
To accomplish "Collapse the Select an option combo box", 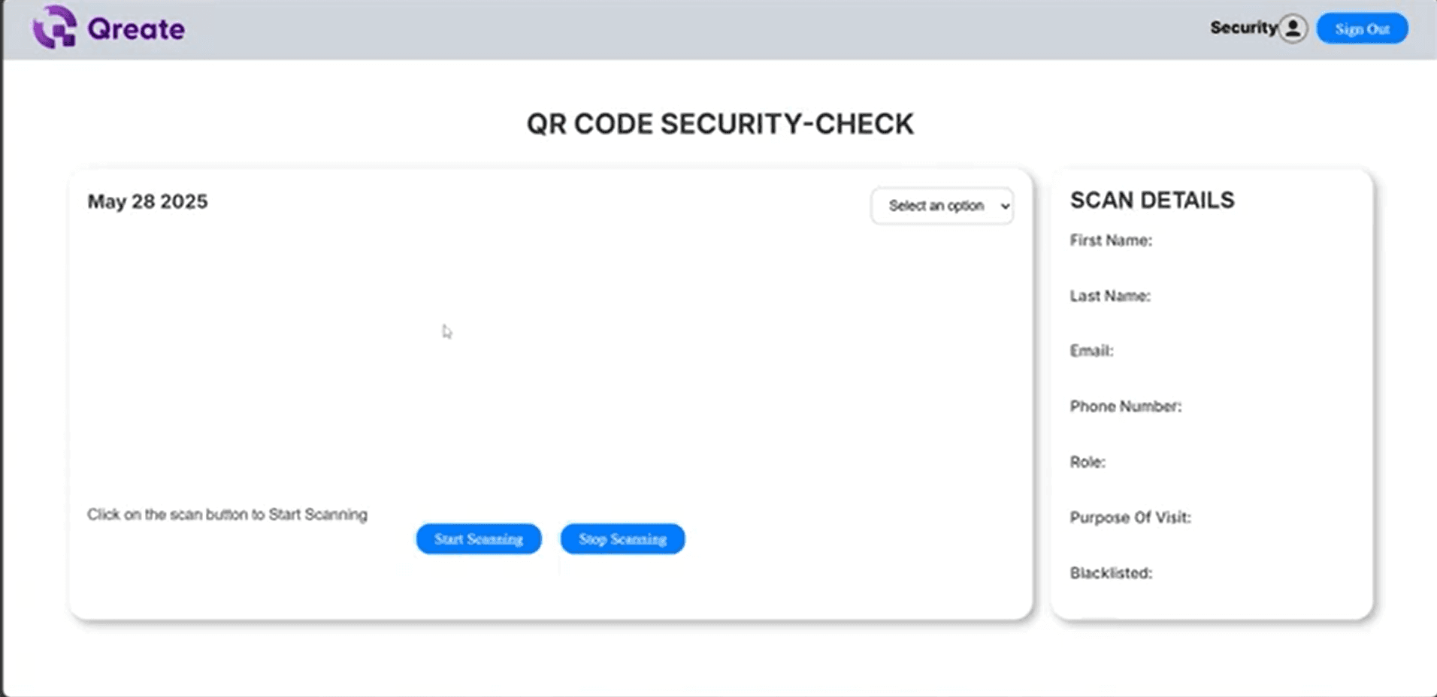I will pos(942,206).
